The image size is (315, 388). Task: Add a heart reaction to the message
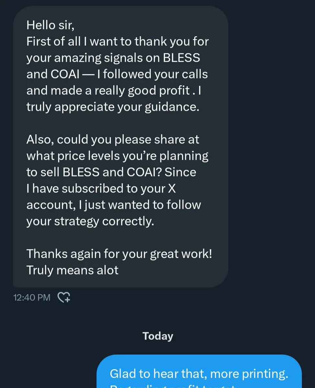click(x=64, y=297)
